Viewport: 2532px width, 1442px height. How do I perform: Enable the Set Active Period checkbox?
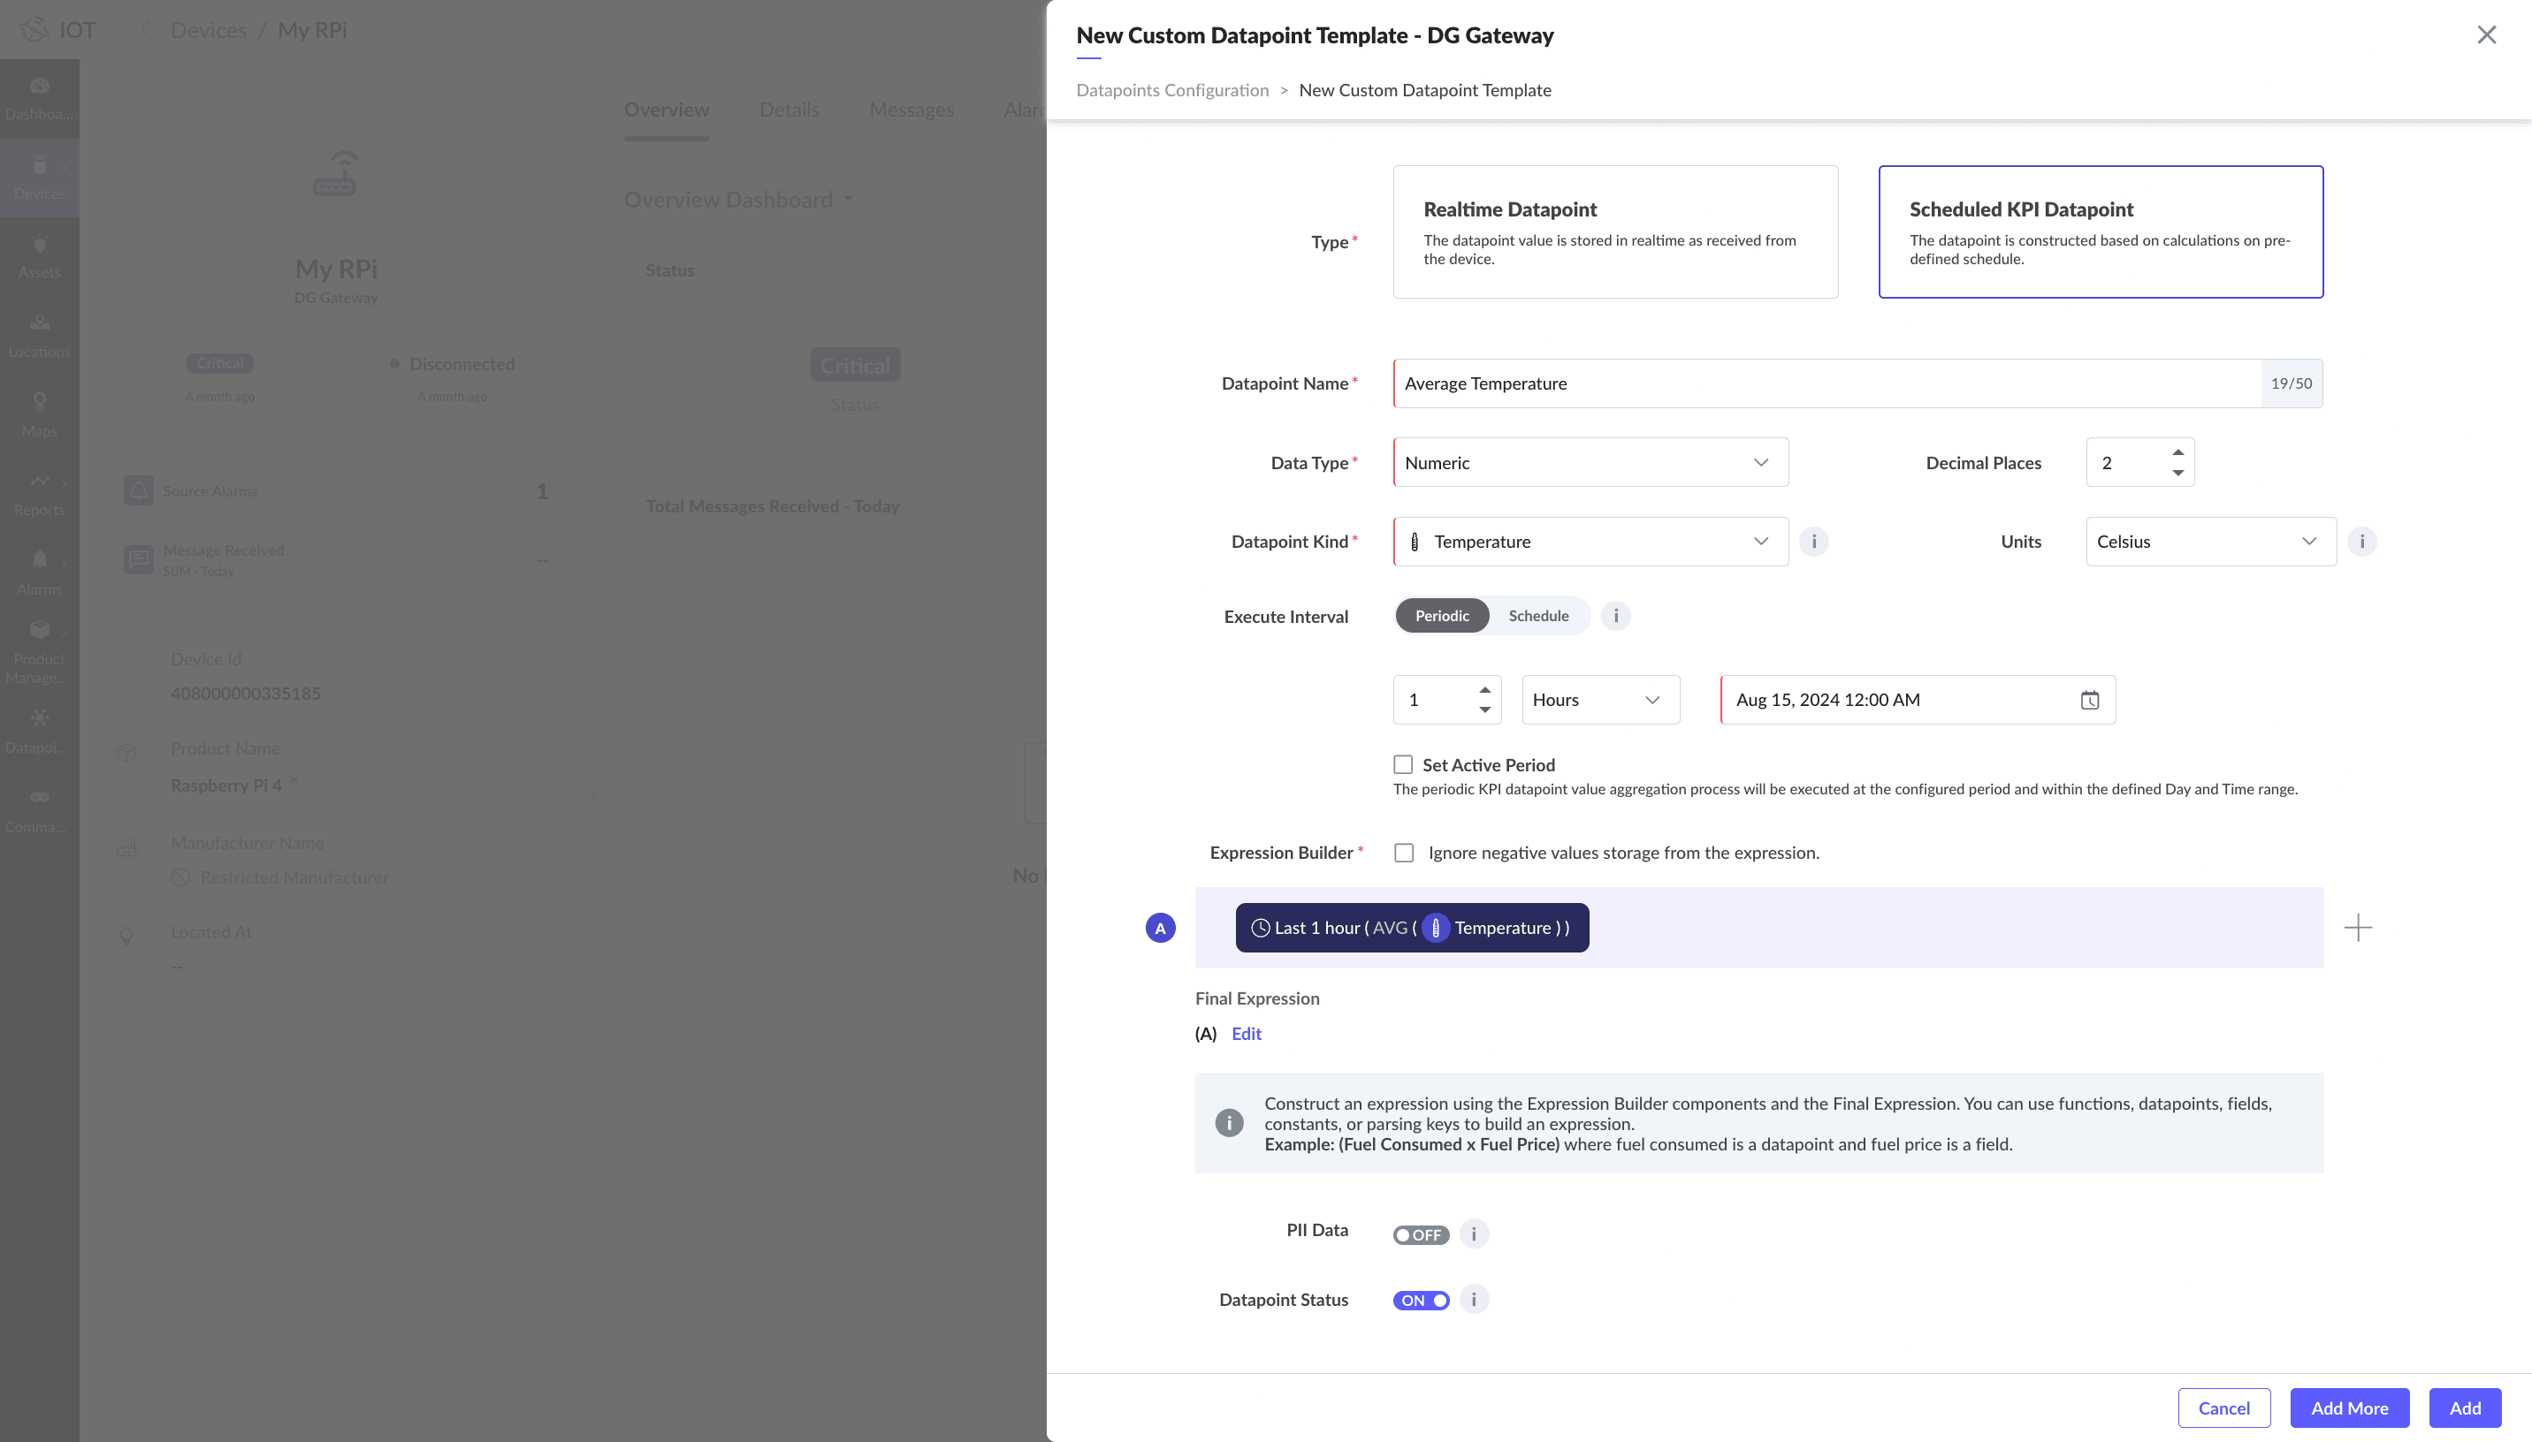tap(1403, 764)
